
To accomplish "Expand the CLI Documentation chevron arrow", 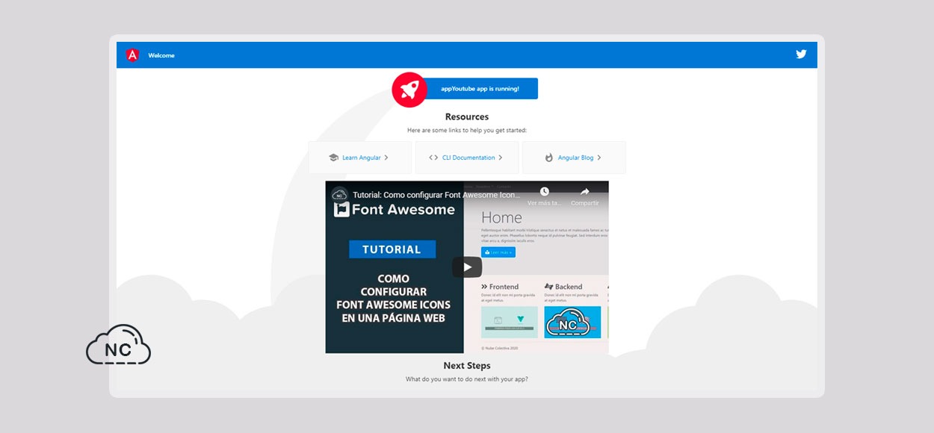I will coord(501,158).
